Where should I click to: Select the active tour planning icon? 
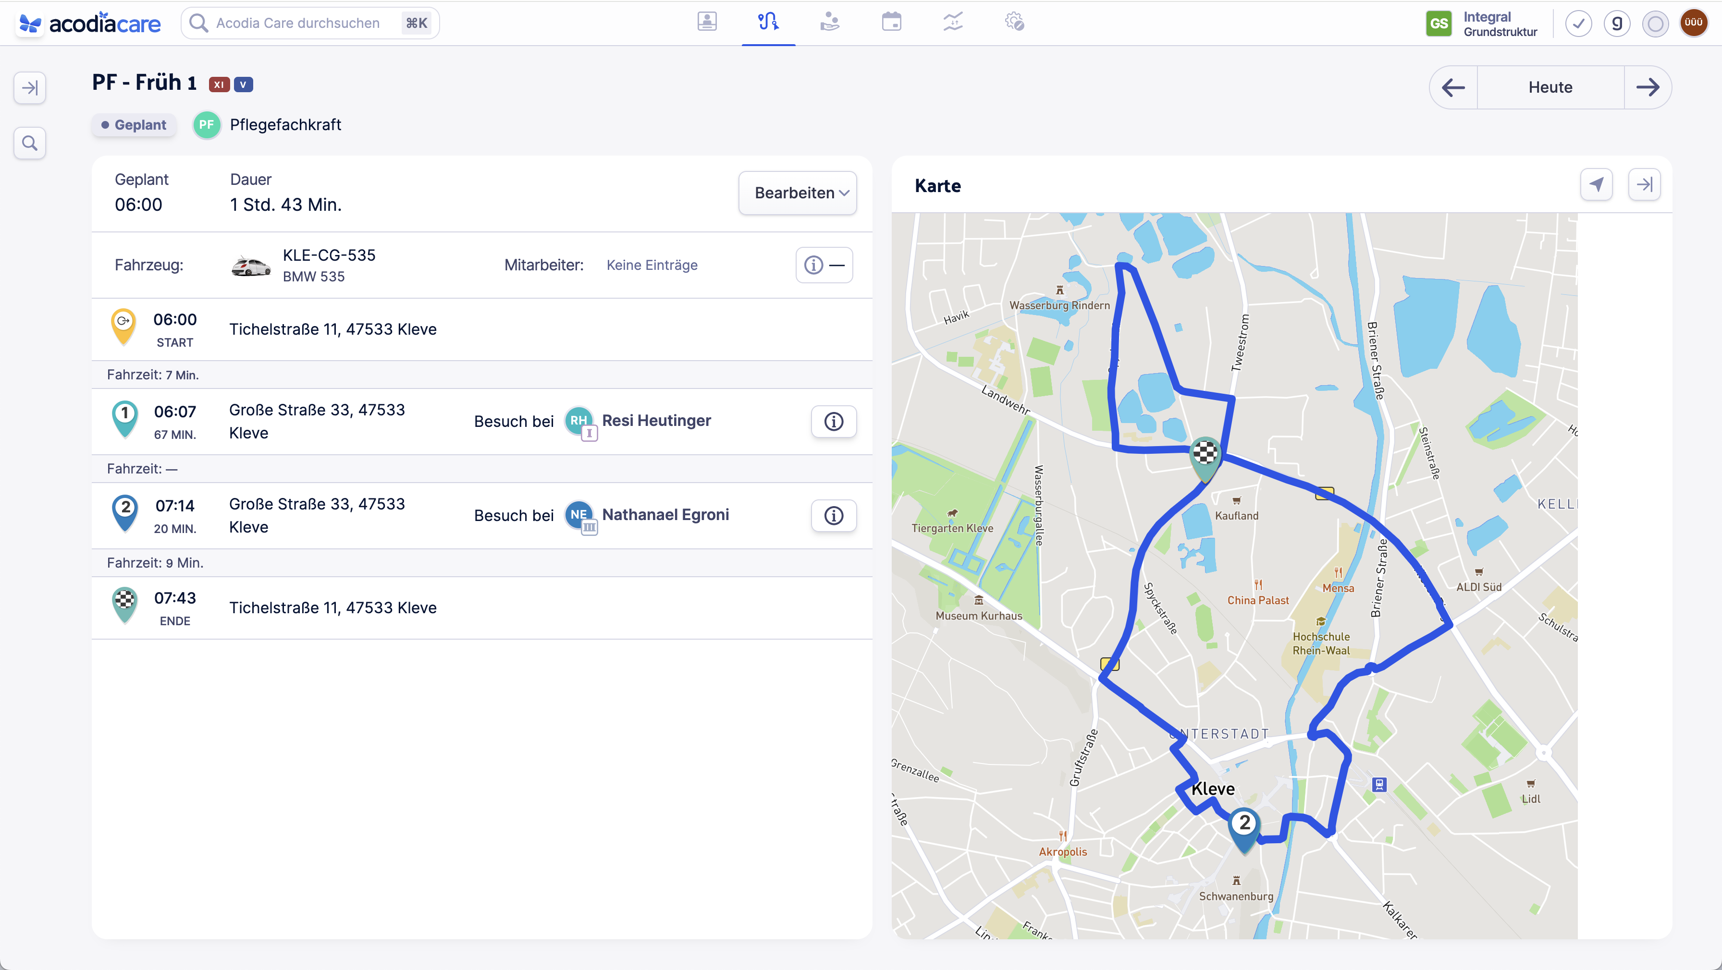(x=768, y=22)
